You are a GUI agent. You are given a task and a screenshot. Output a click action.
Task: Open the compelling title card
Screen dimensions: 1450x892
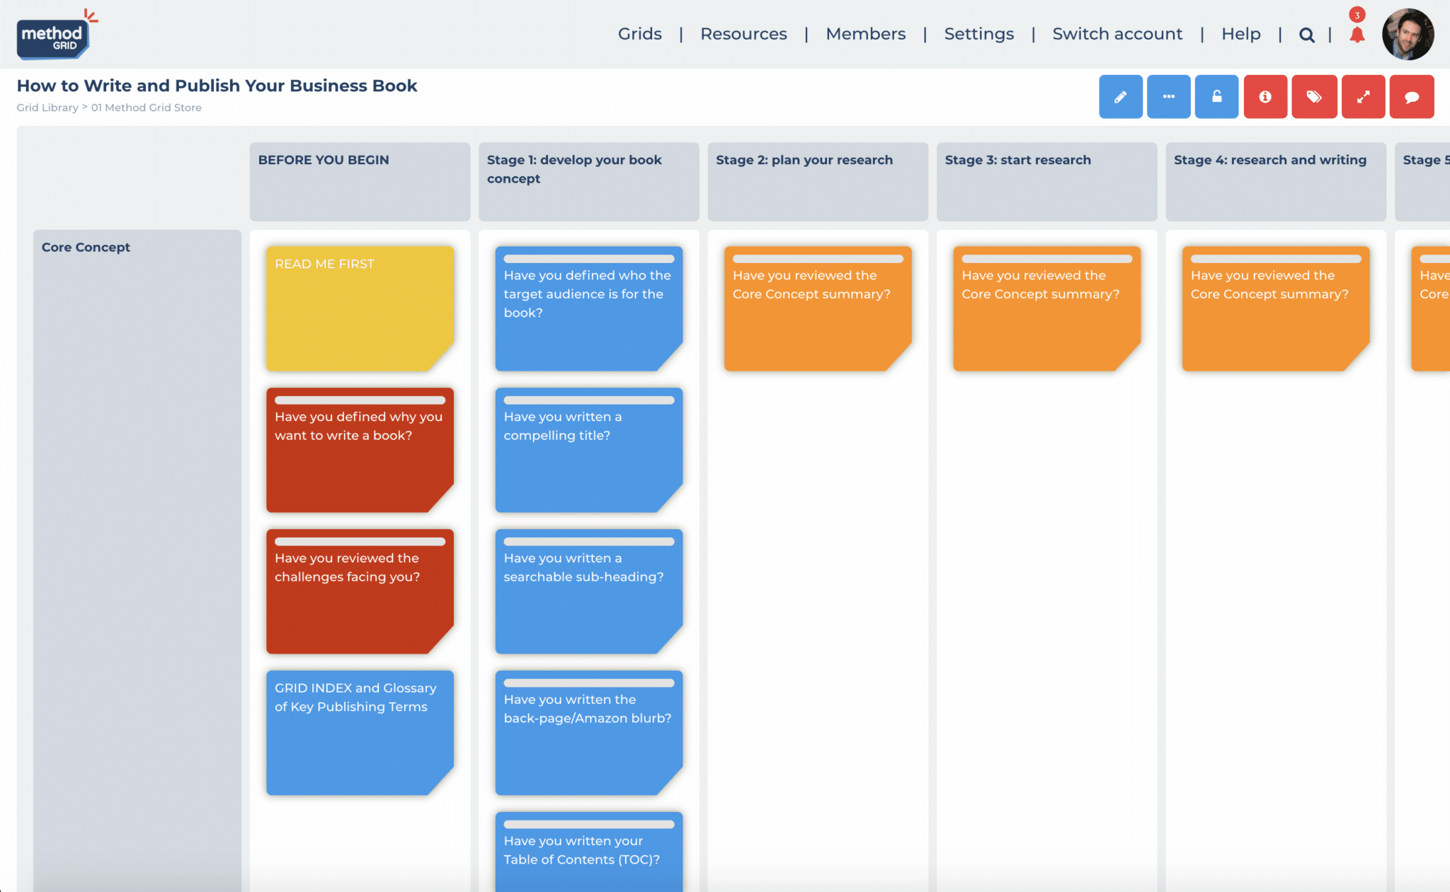(588, 450)
